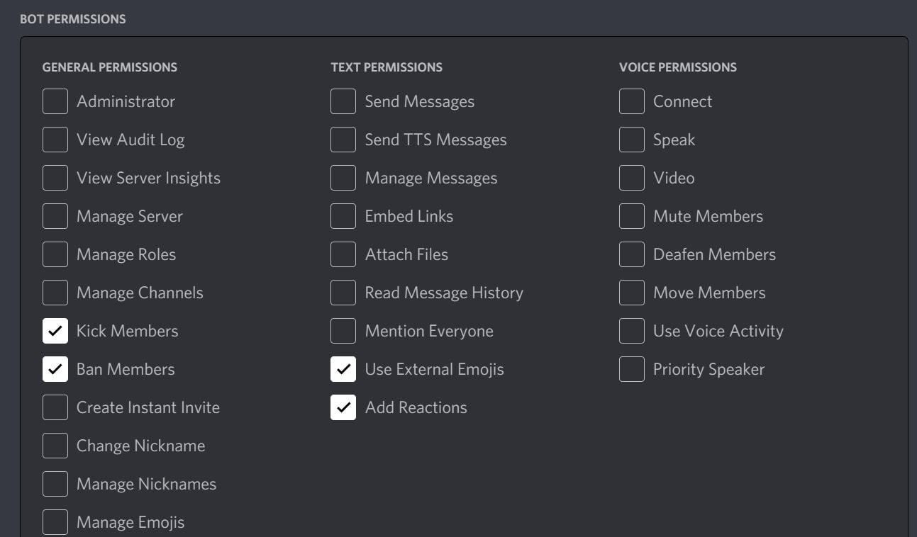Check the Manage Roles checkbox
917x537 pixels.
(55, 254)
